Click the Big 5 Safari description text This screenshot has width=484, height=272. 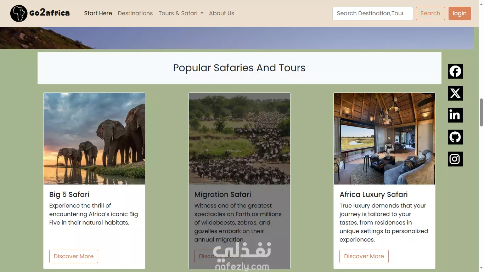pos(94,214)
